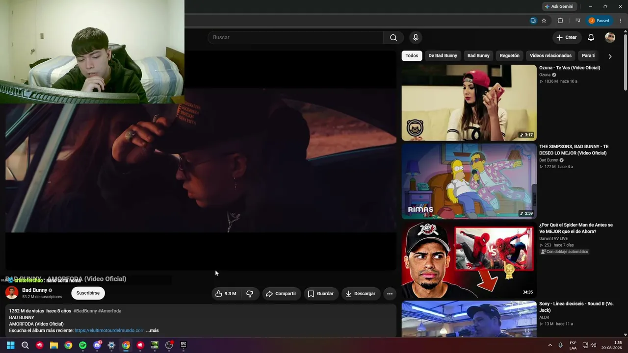Select the 'Bad Bunny' filter chip

[x=478, y=56]
